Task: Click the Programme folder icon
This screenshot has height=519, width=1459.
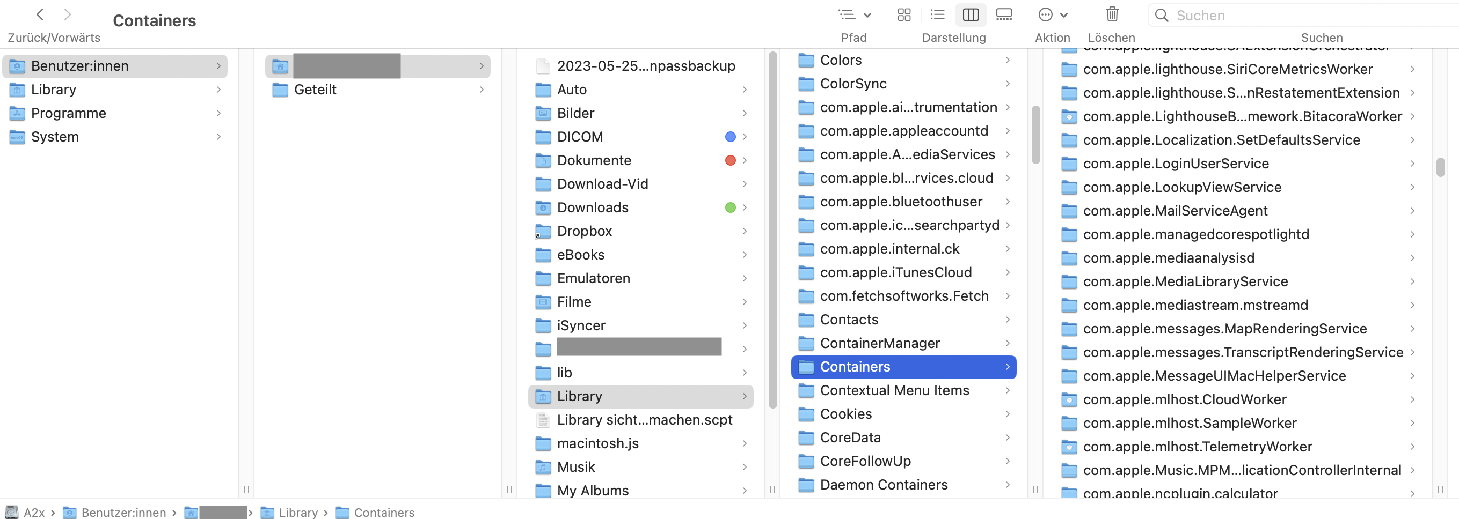Action: (x=17, y=113)
